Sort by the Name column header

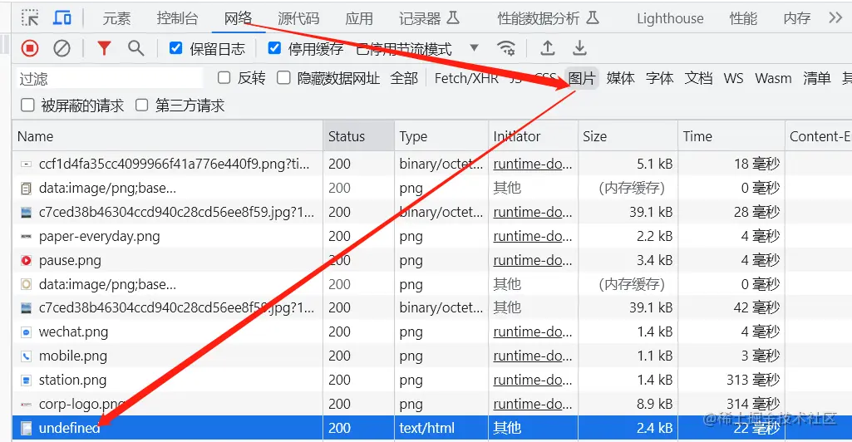(167, 135)
